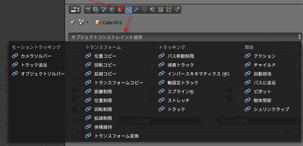Screen dimensions: 303x146
Task: Click the scene breadcrumb icon
Action: pyautogui.click(x=81, y=22)
